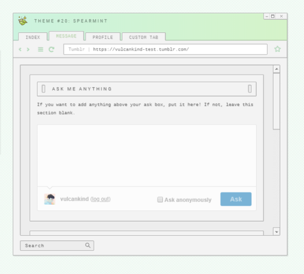
Task: Click the green refresh icon
Action: tap(52, 49)
